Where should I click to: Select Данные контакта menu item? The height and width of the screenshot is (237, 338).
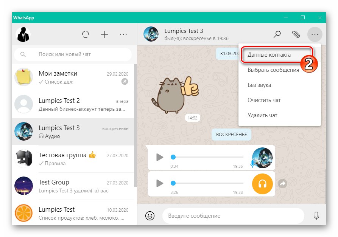(x=280, y=55)
